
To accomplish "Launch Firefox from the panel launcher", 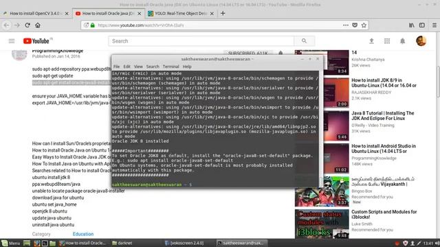I will 36,243.
